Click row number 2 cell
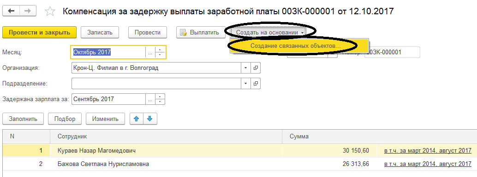The height and width of the screenshot is (177, 477). [x=26, y=164]
